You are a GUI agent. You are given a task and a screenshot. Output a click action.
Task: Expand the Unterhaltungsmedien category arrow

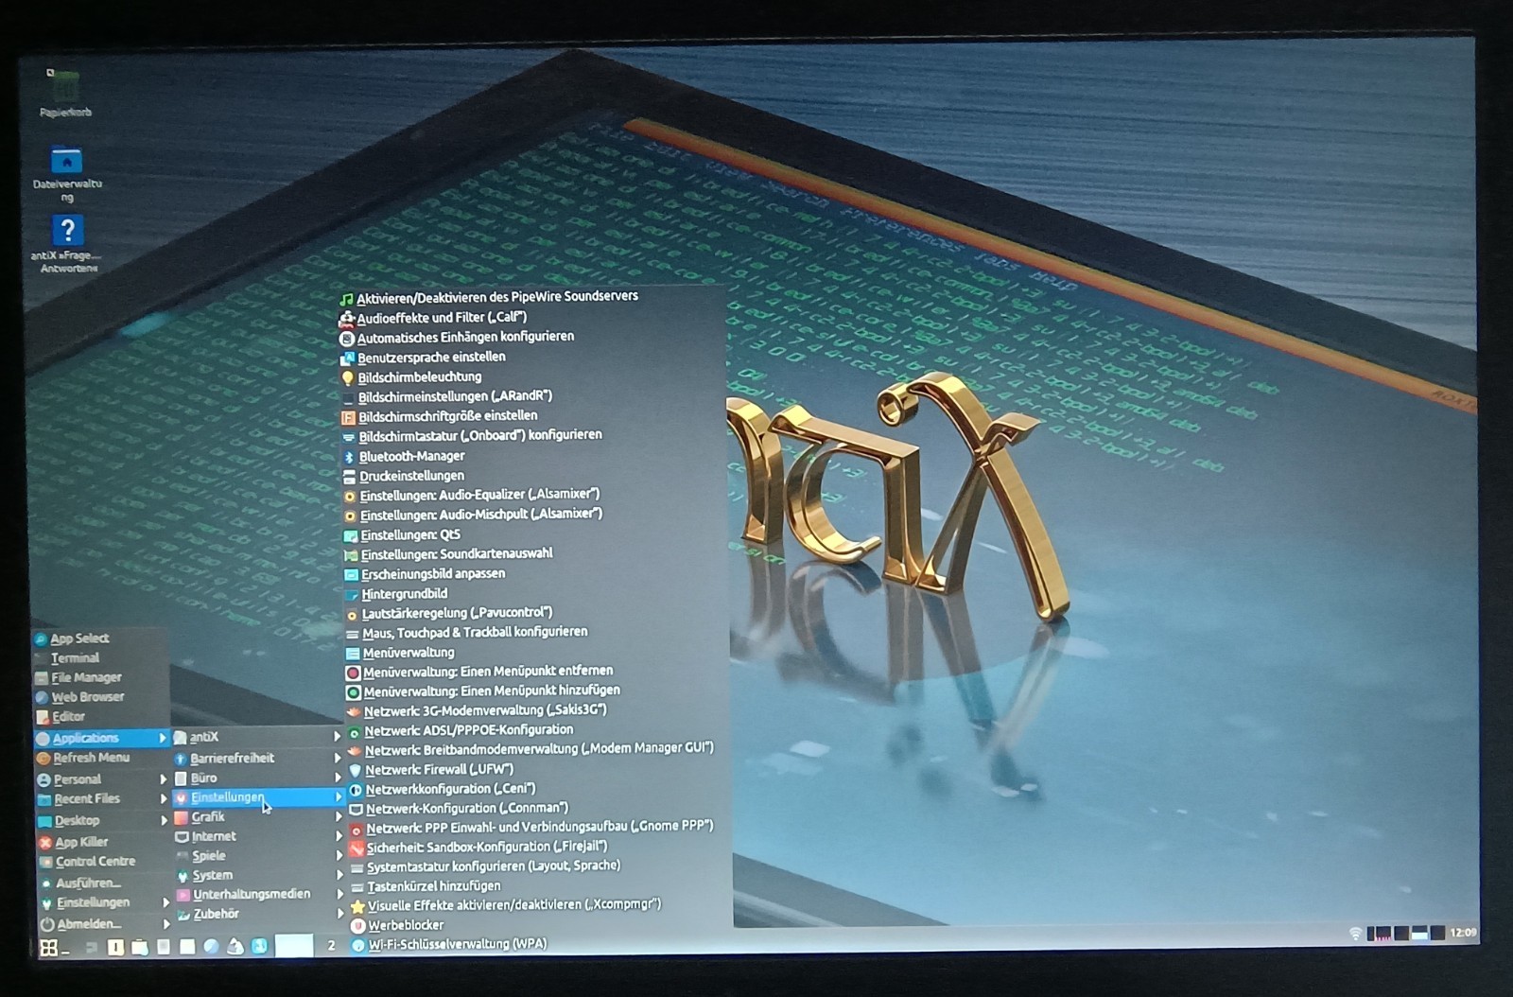tap(340, 894)
